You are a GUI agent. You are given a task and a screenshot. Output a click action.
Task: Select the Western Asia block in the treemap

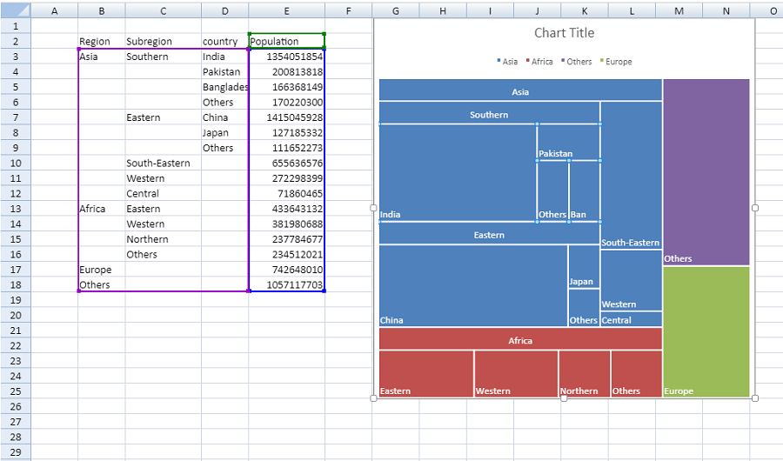click(632, 281)
